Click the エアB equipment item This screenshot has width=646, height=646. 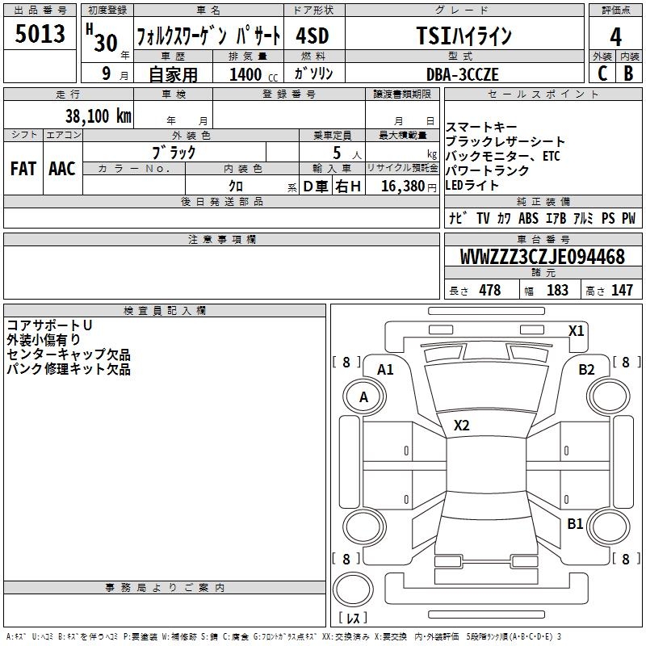556,218
